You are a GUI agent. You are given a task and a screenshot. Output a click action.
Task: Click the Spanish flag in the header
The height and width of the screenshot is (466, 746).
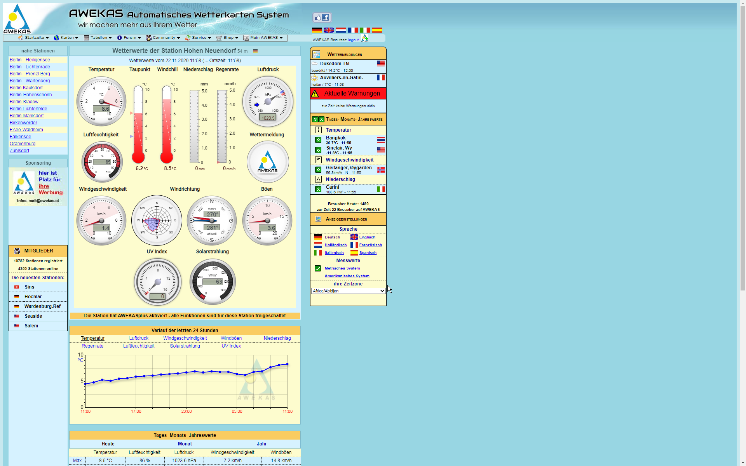[x=377, y=30]
